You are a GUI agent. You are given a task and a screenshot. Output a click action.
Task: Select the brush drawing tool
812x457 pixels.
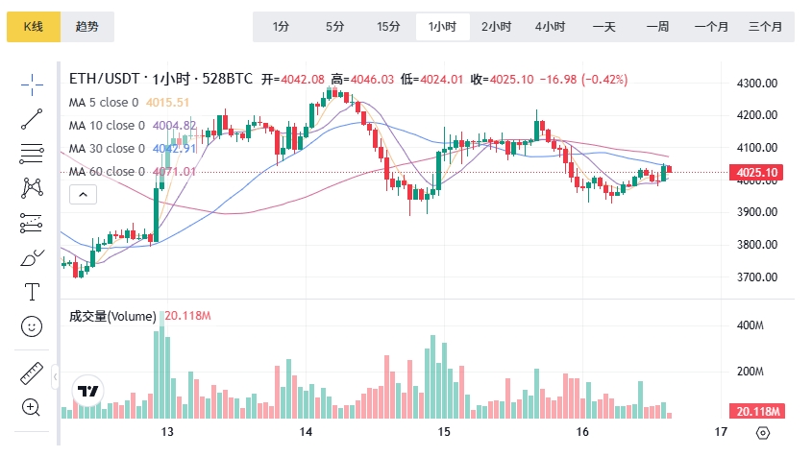pyautogui.click(x=32, y=257)
